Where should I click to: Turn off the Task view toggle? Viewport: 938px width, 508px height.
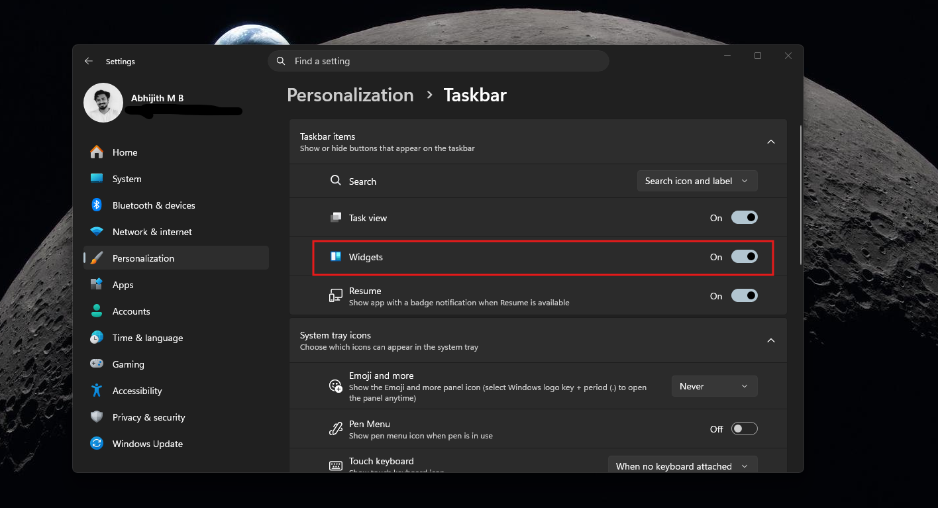745,218
